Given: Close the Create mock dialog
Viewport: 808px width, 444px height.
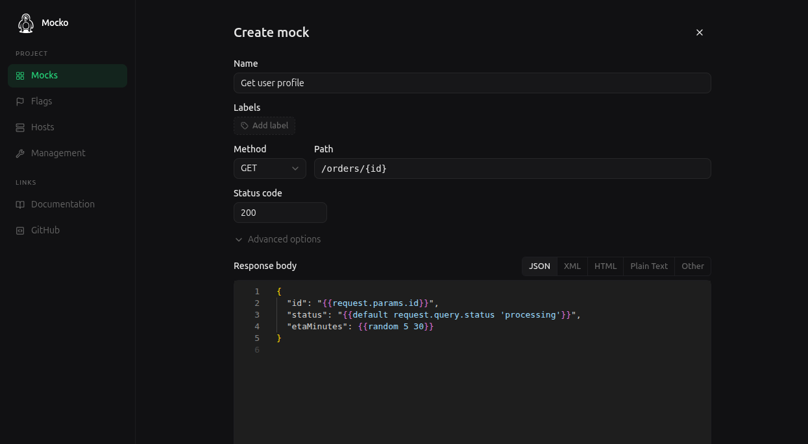Looking at the screenshot, I should coord(700,32).
